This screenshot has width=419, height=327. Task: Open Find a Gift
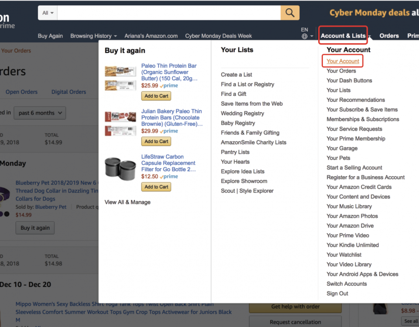point(234,94)
